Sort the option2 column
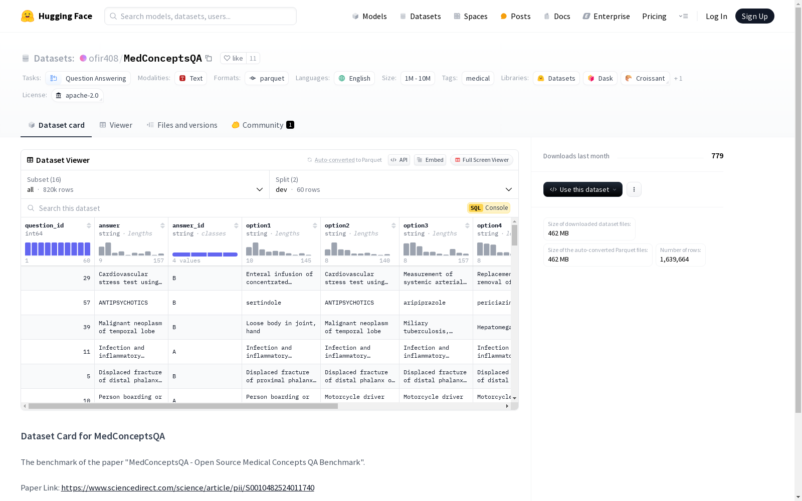Screen dimensions: 802x501 pyautogui.click(x=393, y=225)
